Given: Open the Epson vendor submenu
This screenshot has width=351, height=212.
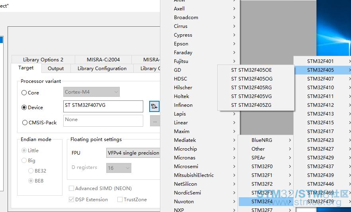Looking at the screenshot, I should click(x=200, y=44).
